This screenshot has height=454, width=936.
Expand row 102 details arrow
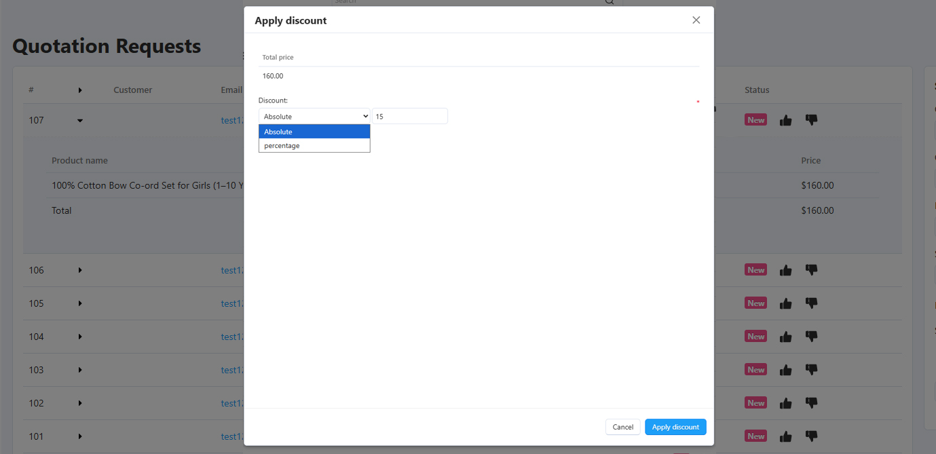[80, 403]
